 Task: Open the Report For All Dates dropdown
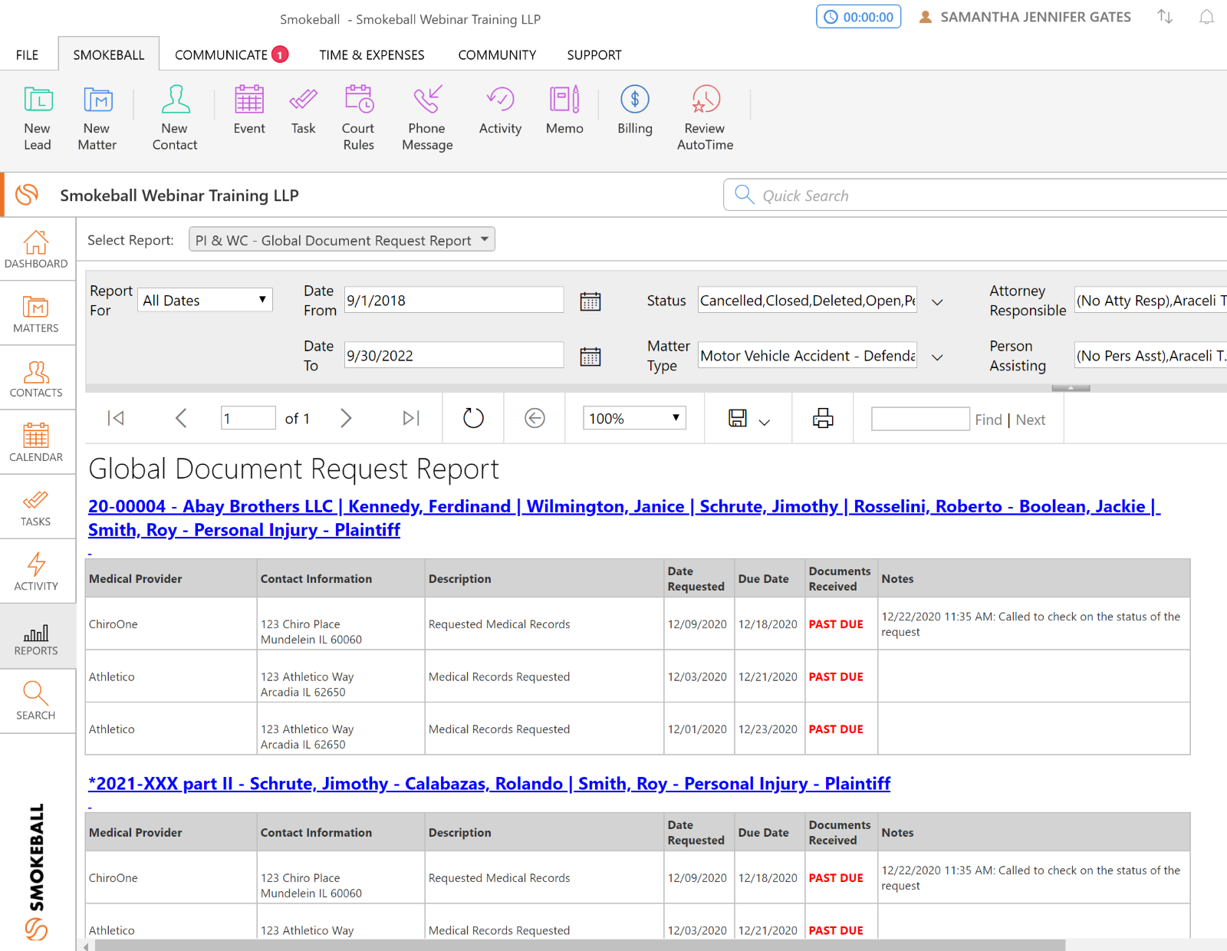point(206,300)
